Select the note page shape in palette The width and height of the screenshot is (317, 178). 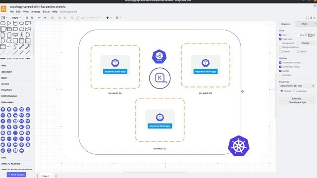(3, 35)
